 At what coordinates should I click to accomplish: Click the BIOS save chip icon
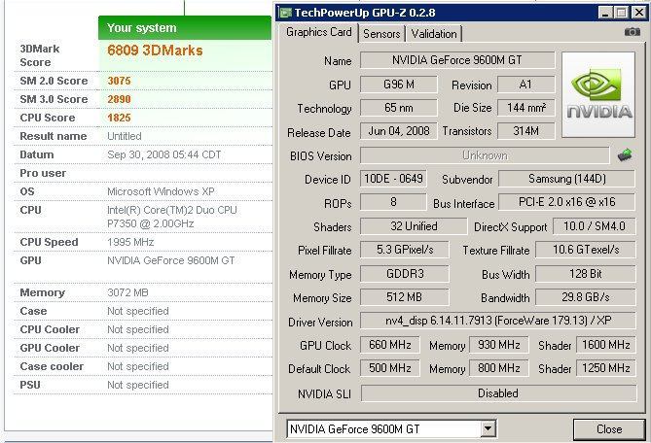(625, 155)
